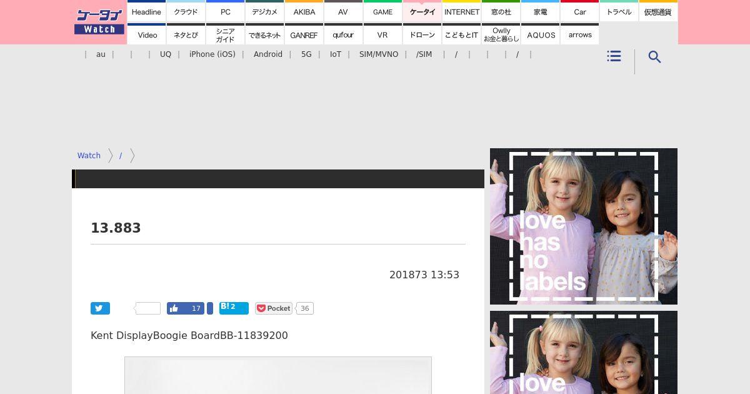This screenshot has width=750, height=394.
Task: Open the ドローン tab
Action: click(x=422, y=34)
